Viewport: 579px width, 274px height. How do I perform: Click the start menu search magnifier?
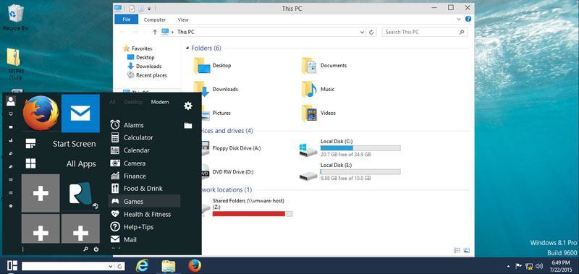85,249
